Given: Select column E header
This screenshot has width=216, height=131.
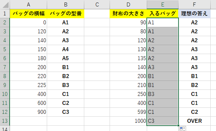Looking at the screenshot, I should click(x=162, y=5).
